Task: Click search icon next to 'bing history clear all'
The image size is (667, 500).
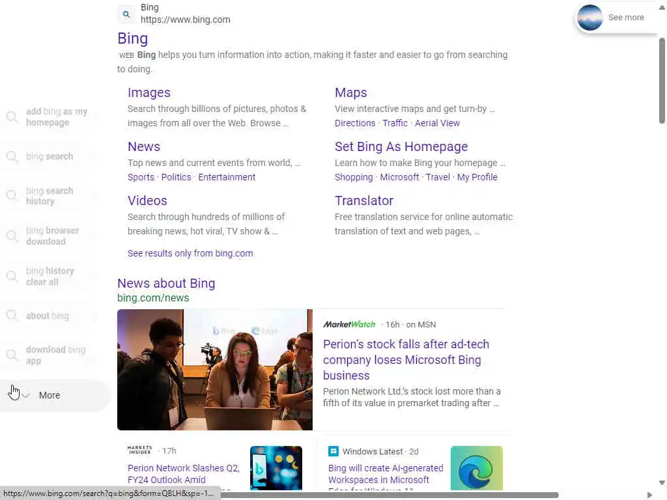Action: tap(12, 276)
